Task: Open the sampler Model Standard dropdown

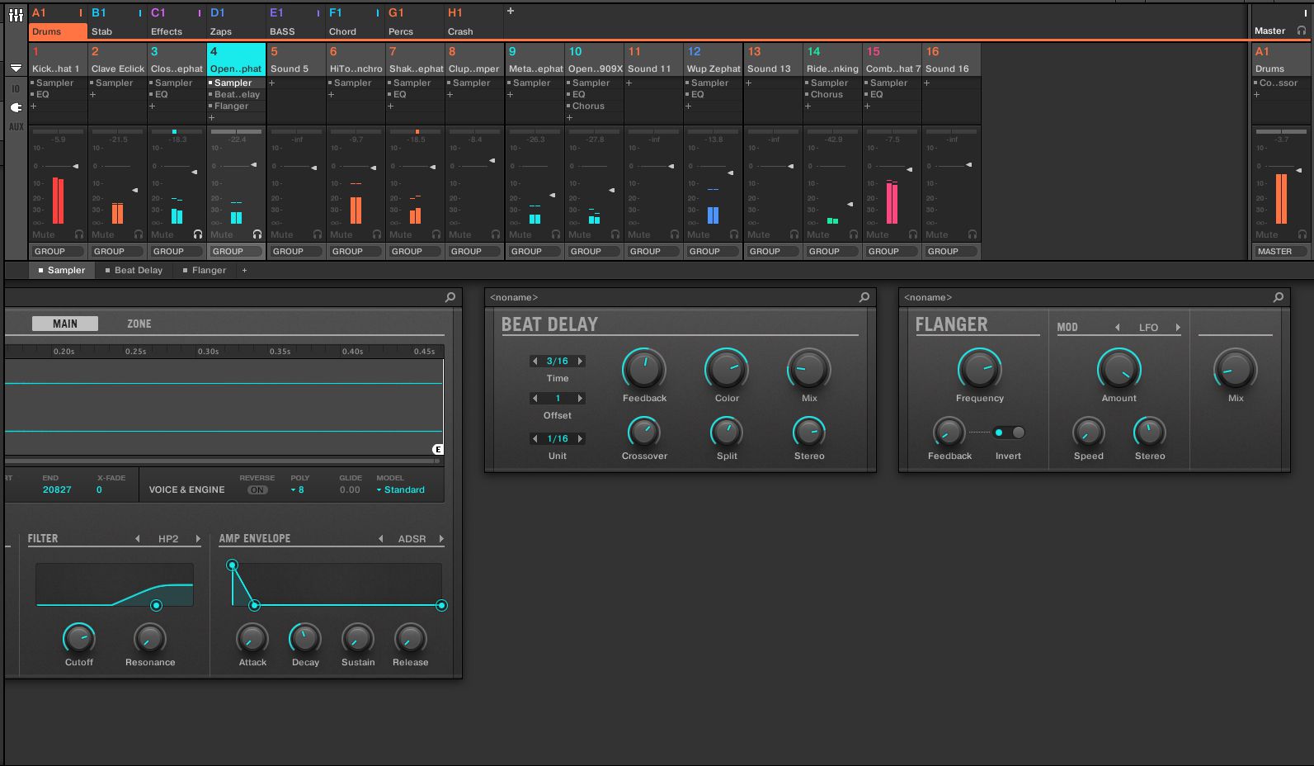Action: (401, 489)
